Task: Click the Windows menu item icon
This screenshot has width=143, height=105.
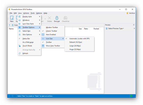Action: click(x=20, y=20)
